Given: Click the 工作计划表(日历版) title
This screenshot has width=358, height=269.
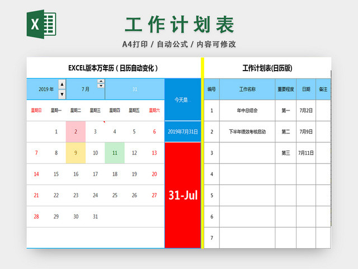Looking at the screenshot, I should (x=267, y=68).
